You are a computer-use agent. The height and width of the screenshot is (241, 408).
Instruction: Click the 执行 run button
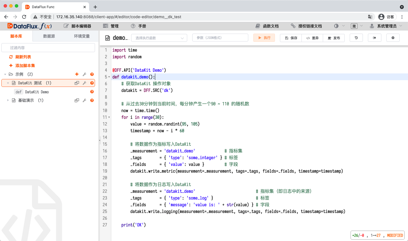264,38
